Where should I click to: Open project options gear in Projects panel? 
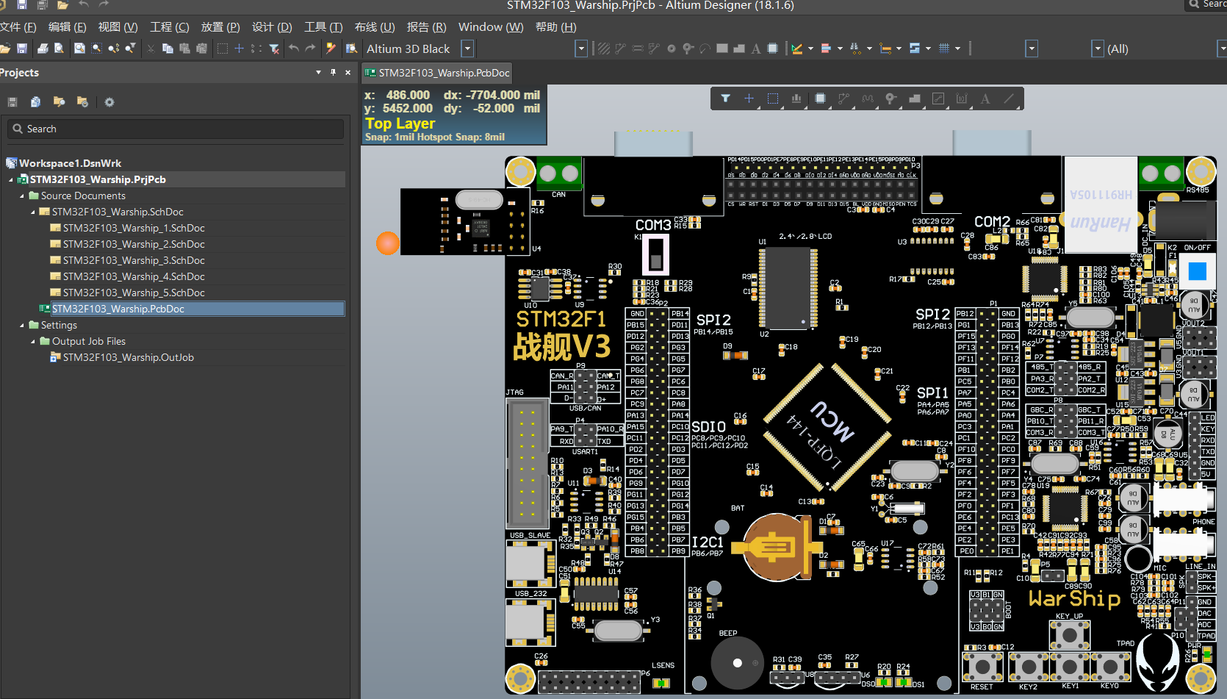click(109, 102)
